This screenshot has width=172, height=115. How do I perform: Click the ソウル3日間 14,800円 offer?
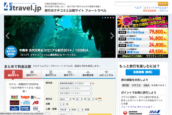[x=142, y=38]
